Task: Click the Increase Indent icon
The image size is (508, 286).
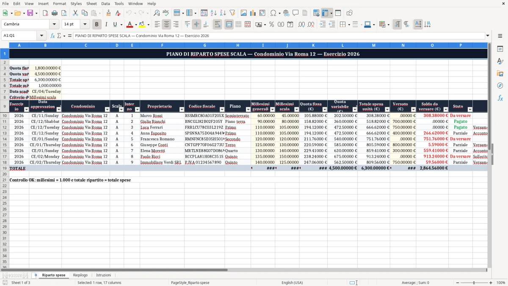Action: point(323,25)
